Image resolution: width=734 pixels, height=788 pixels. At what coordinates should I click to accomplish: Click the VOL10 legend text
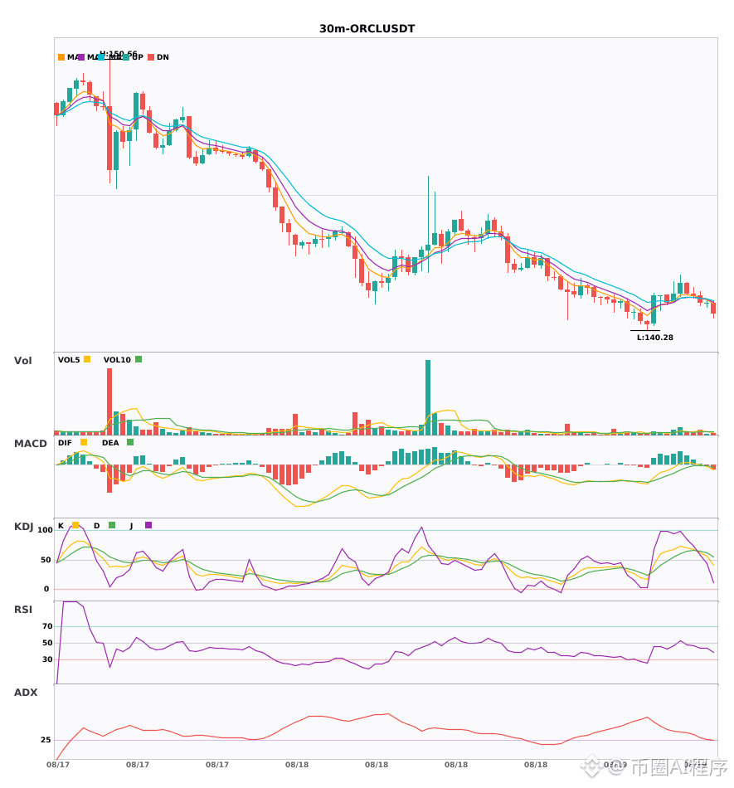point(117,360)
